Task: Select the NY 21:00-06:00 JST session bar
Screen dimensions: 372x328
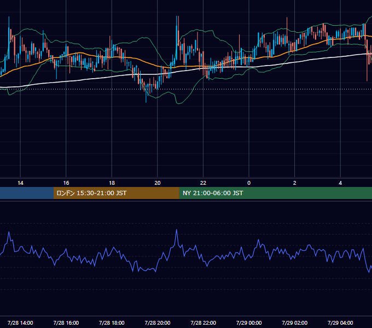Action: point(275,193)
